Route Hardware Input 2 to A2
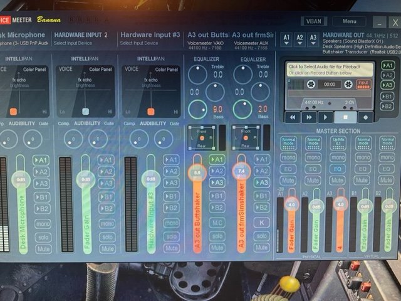This screenshot has height=301, width=401. (107, 172)
